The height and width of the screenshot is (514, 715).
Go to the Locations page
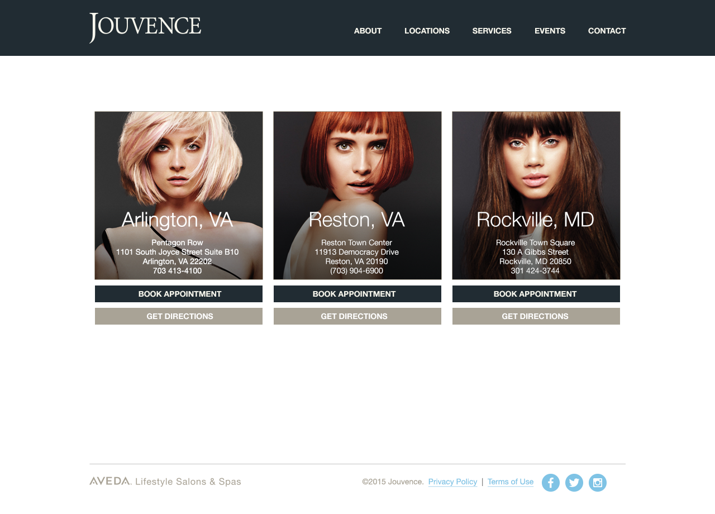(x=427, y=31)
